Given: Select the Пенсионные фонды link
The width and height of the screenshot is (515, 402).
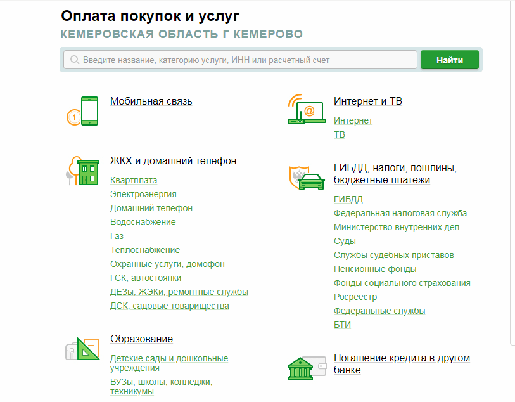Looking at the screenshot, I should (x=375, y=269).
